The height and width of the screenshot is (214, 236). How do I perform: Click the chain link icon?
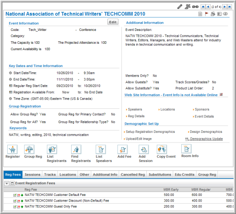(195, 7)
